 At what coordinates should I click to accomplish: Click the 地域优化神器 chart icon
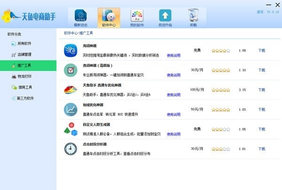tap(70, 110)
